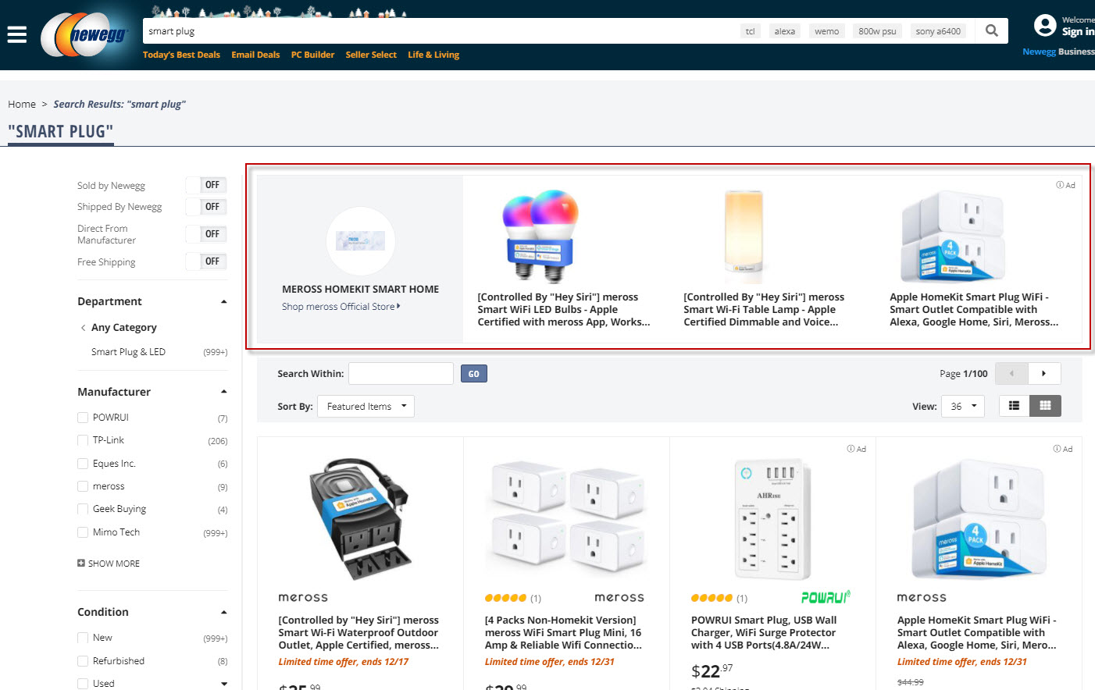The width and height of the screenshot is (1095, 690).
Task: Open the View 36 items dropdown
Action: (963, 406)
